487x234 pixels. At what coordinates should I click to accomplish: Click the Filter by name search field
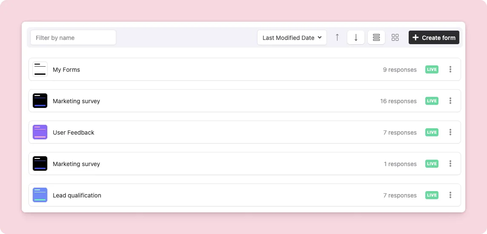[x=73, y=38]
